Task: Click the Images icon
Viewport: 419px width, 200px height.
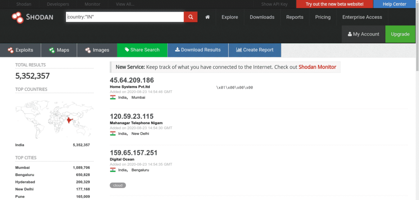Action: (x=88, y=50)
